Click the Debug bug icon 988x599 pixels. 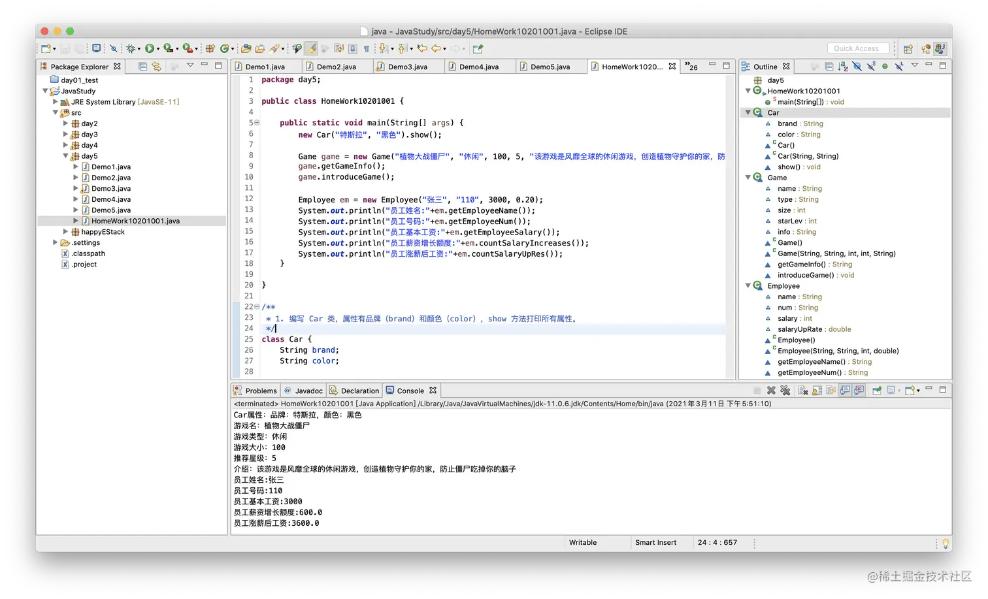[131, 48]
